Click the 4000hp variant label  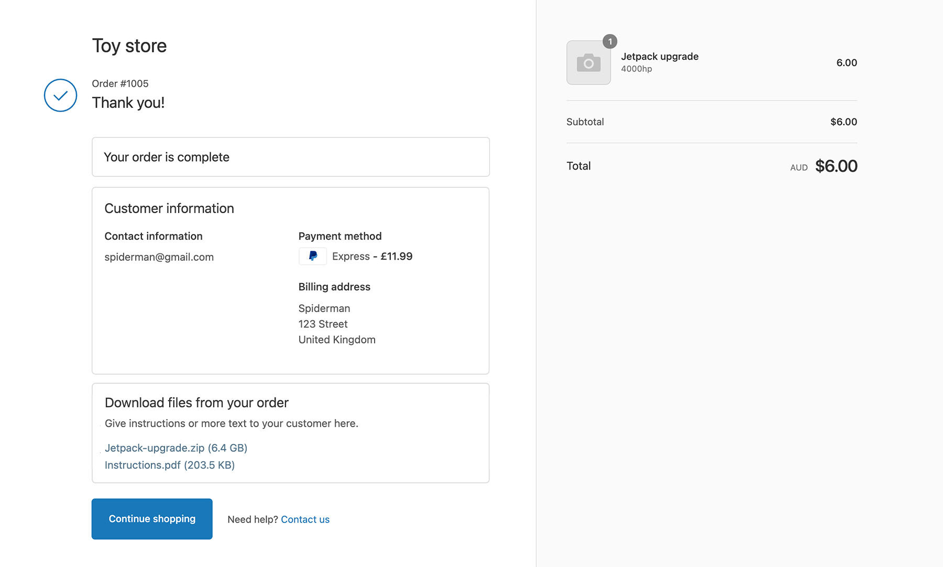point(637,69)
